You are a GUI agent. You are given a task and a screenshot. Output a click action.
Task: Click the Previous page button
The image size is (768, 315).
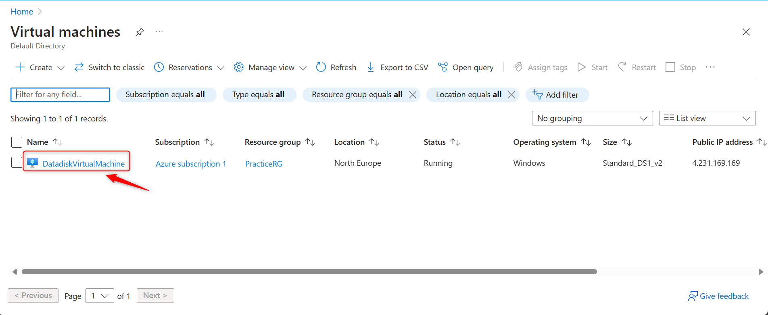[x=33, y=296]
